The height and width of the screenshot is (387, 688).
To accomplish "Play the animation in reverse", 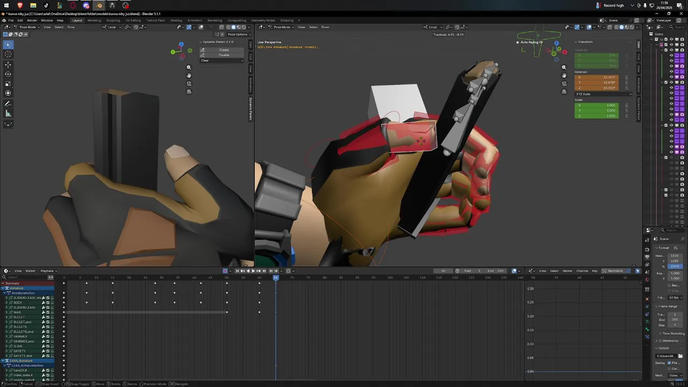I will (x=248, y=271).
